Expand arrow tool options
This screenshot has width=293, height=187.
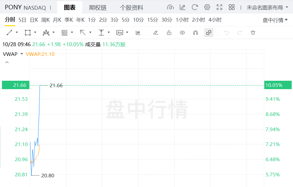(x=90, y=33)
